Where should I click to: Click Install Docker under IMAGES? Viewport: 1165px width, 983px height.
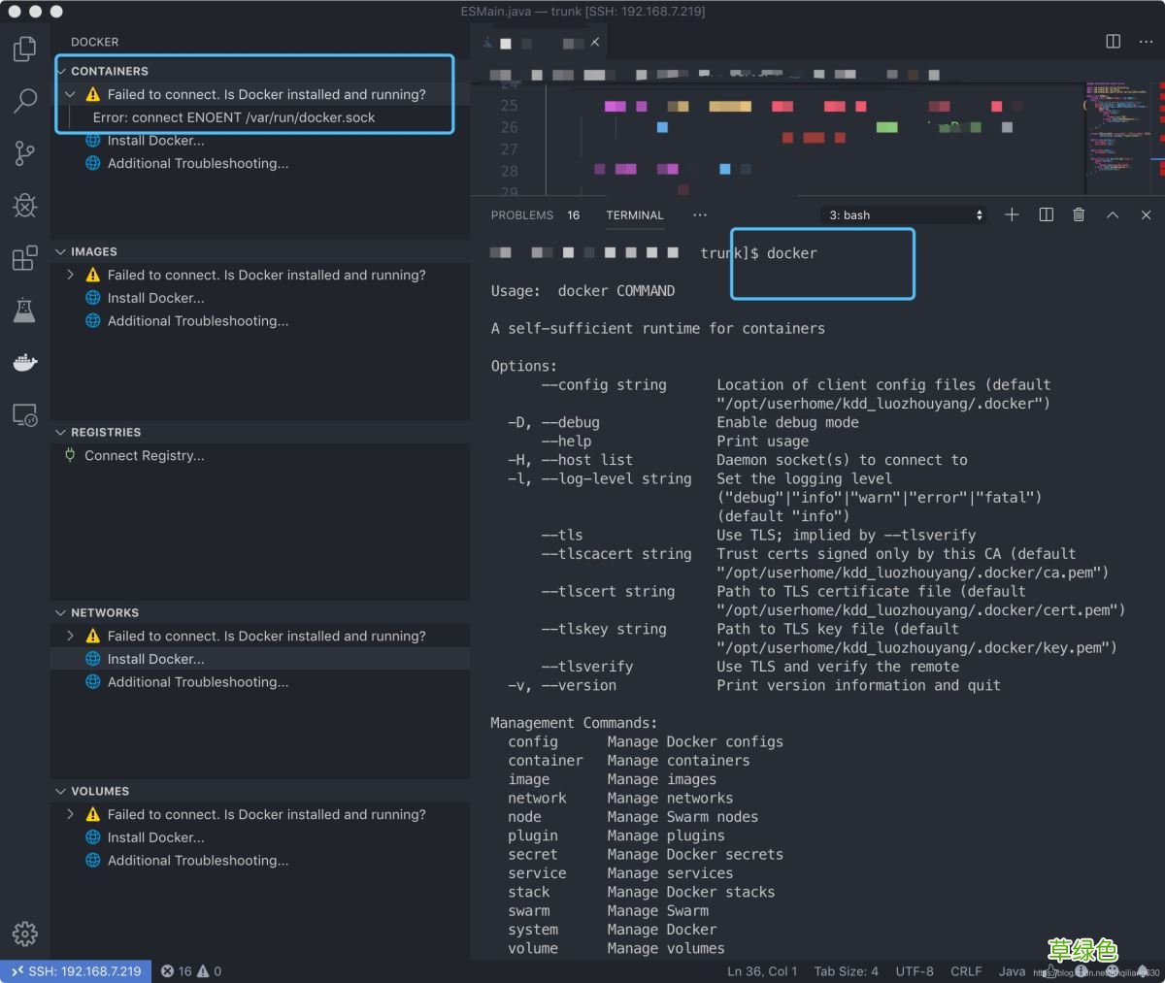coord(155,298)
